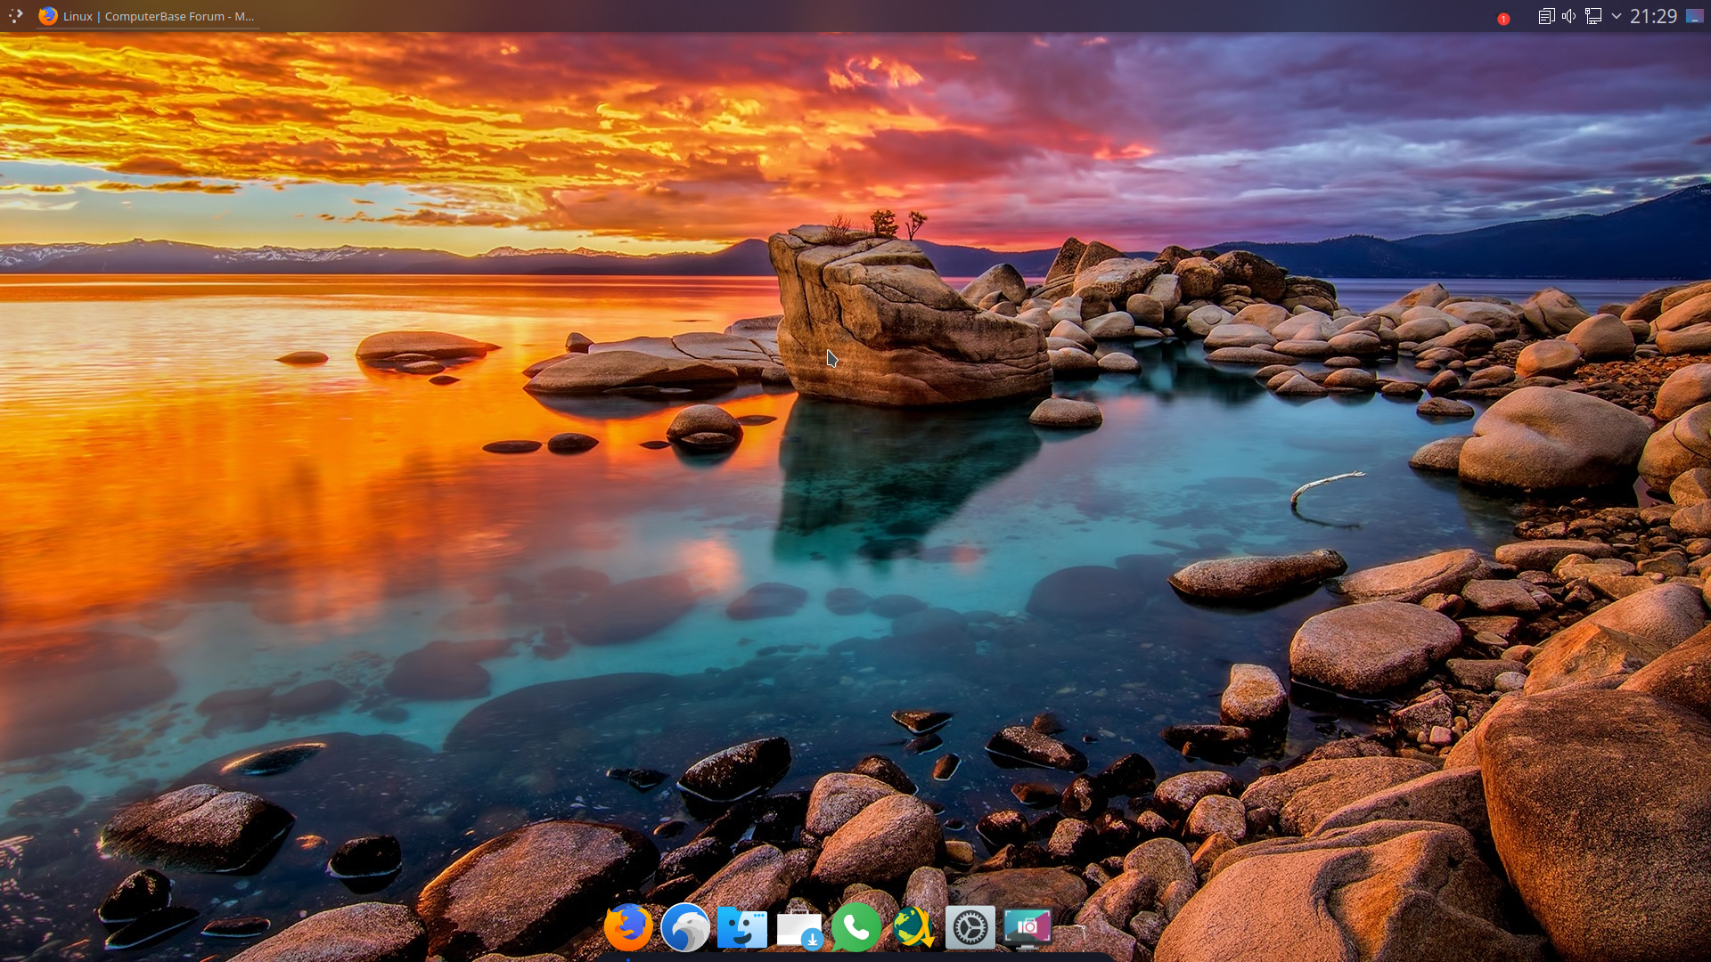Open the software store shopping bag icon
Image resolution: width=1711 pixels, height=962 pixels.
799,929
